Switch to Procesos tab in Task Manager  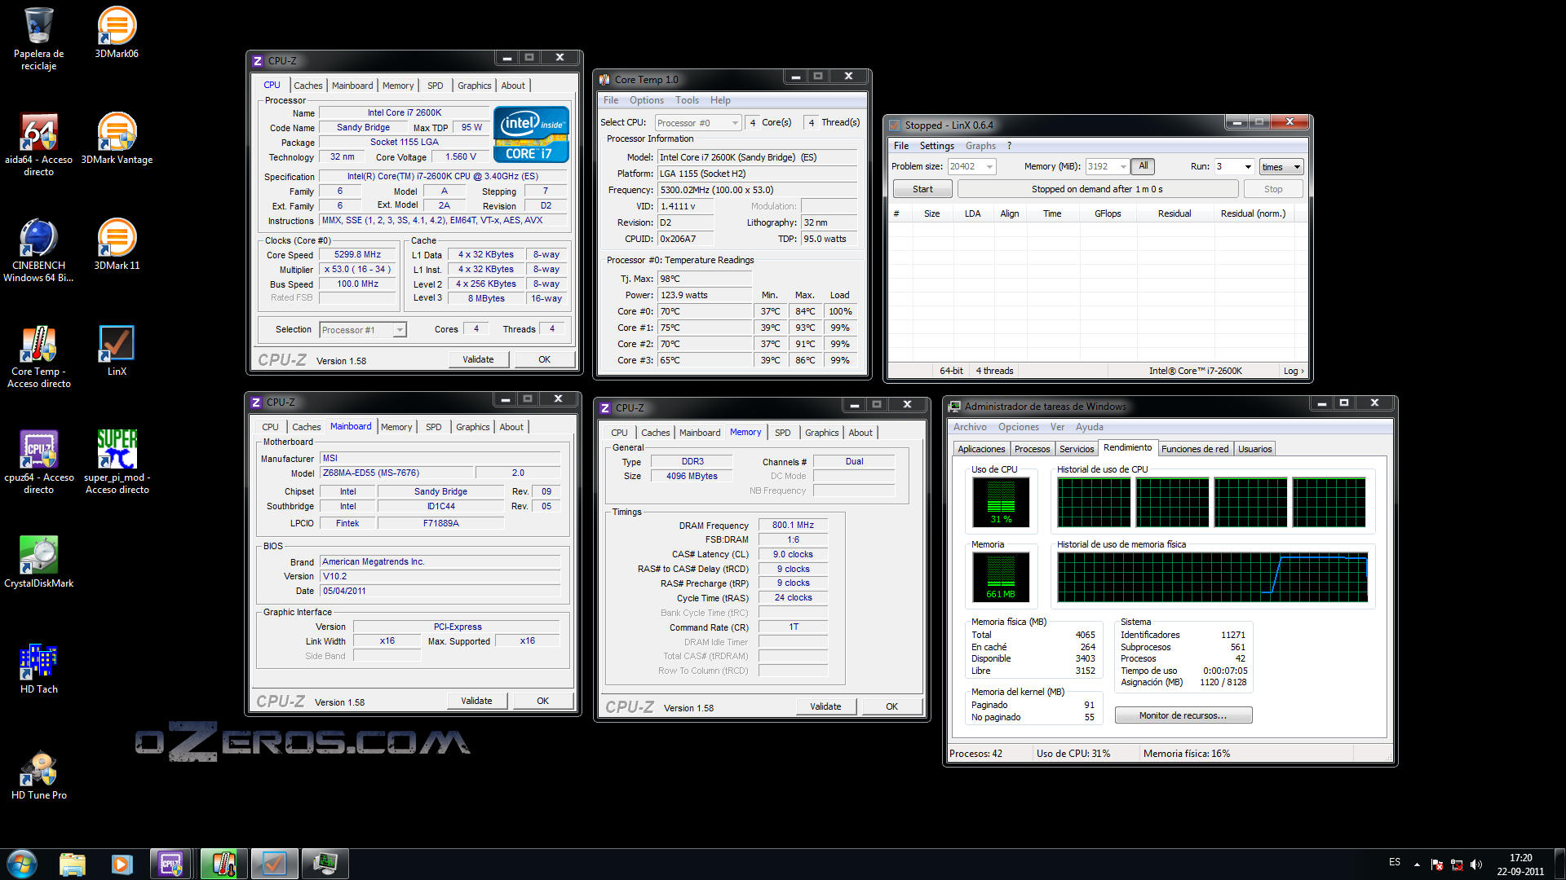(1032, 449)
